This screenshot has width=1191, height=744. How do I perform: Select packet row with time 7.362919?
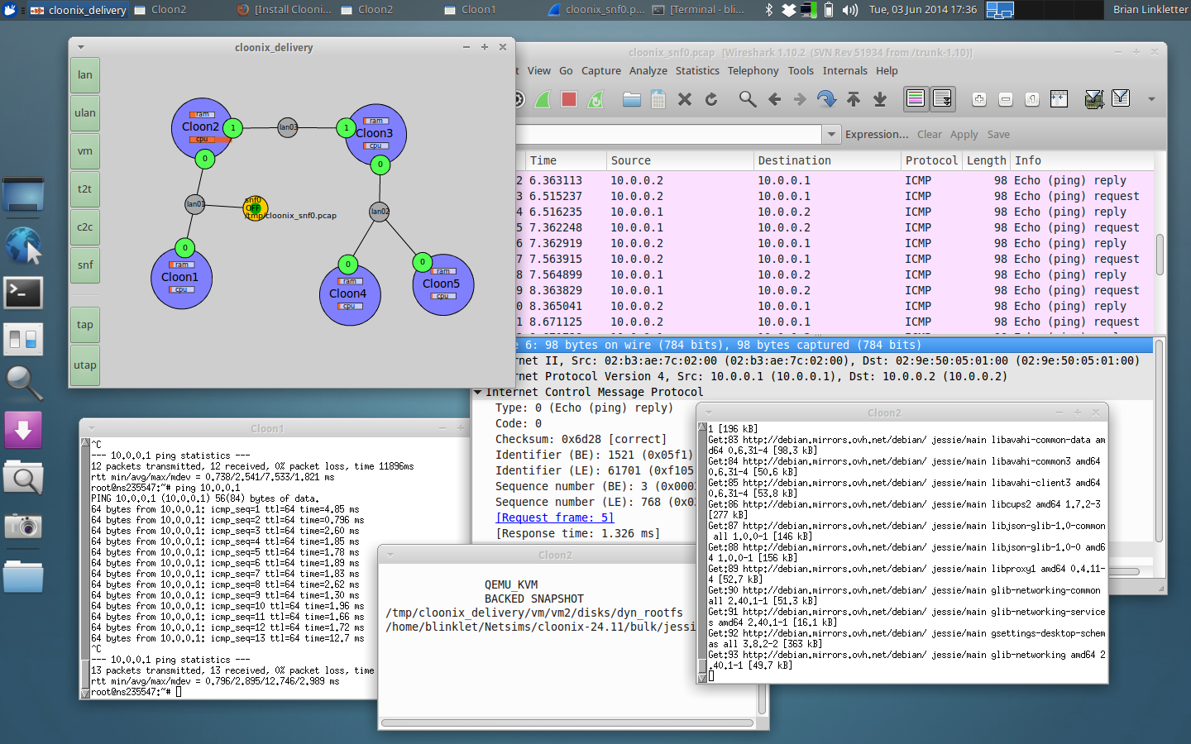click(x=834, y=243)
